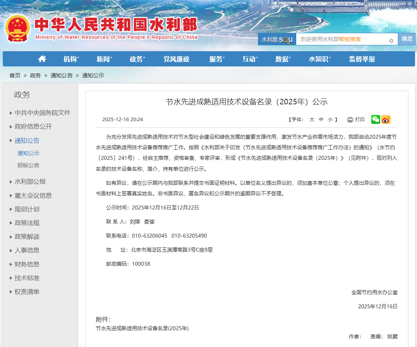Viewport: 417px width, 347px height.
Task: Expand 中共中央国务院文件 in sidebar
Action: pyautogui.click(x=42, y=113)
